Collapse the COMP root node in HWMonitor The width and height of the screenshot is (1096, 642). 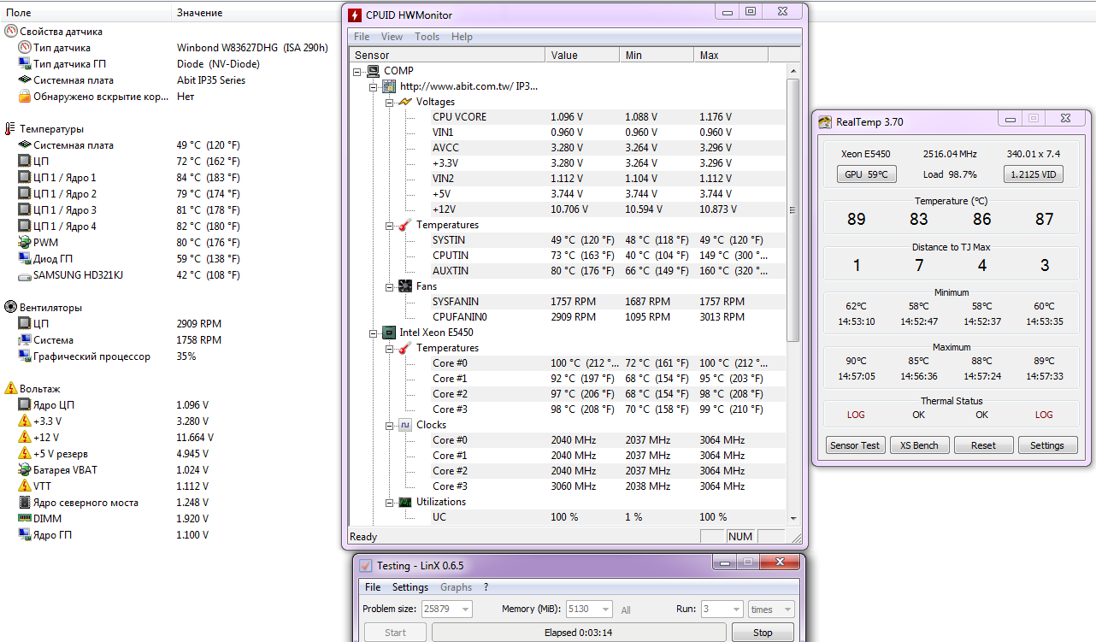point(356,71)
